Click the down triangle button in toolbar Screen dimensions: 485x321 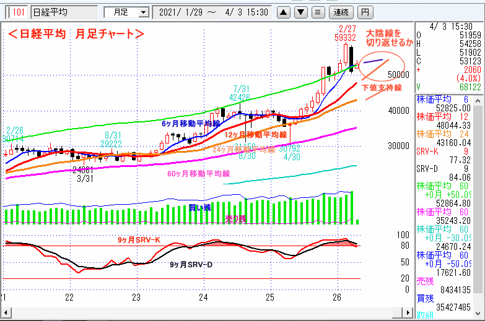[300, 12]
